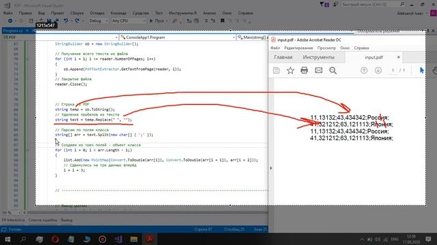Click the Aleksandr Isaev account name
This screenshot has width=437, height=245.
coord(410,13)
